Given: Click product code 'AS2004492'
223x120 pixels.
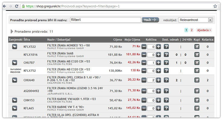Looking at the screenshot, I should point(31,91).
